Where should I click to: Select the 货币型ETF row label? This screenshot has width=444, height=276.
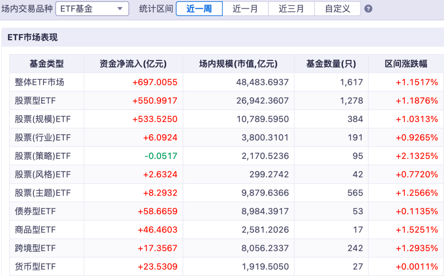coord(35,267)
